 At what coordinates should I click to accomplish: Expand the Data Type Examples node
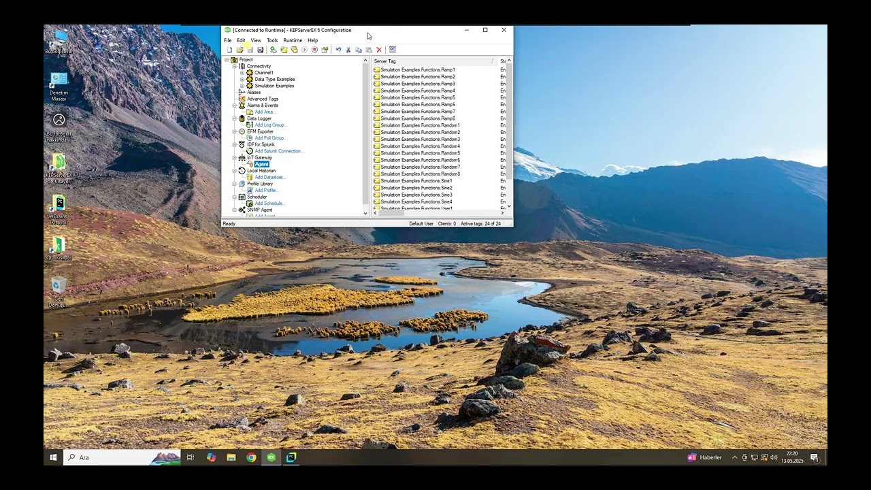242,80
